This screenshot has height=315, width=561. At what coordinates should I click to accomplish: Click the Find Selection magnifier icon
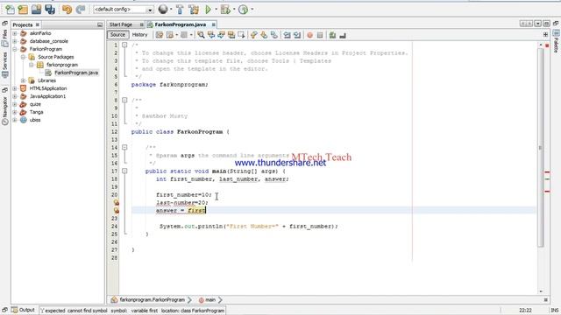point(201,35)
